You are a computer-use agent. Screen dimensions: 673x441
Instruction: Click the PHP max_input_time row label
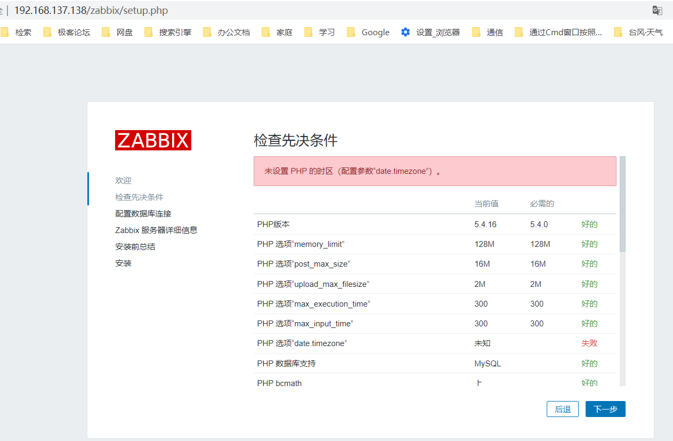[x=305, y=324]
